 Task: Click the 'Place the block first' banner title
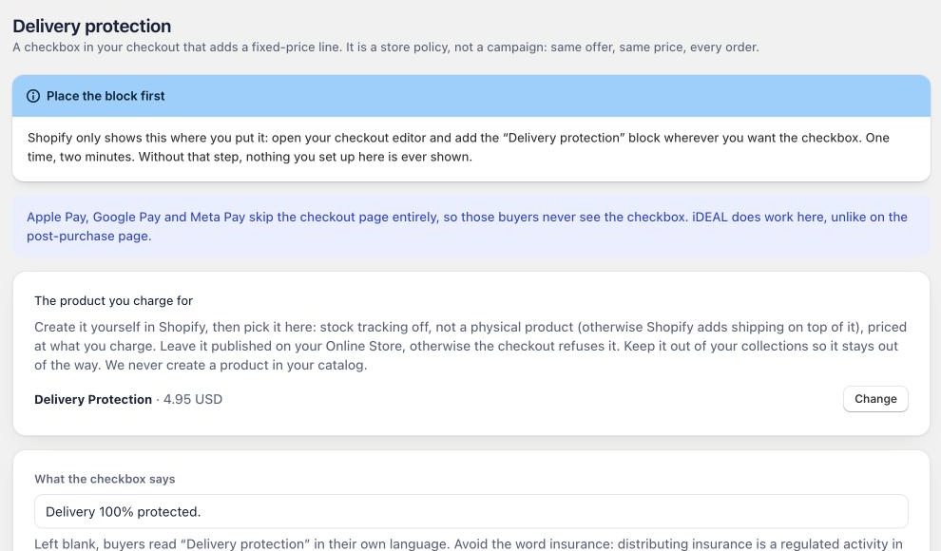106,96
